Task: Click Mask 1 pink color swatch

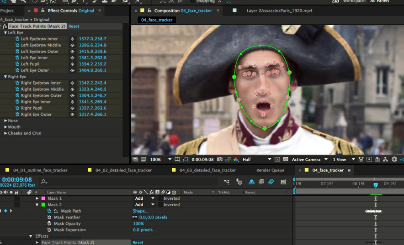Action: tap(43, 198)
